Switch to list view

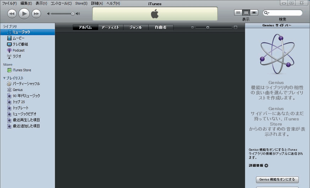click(x=238, y=13)
